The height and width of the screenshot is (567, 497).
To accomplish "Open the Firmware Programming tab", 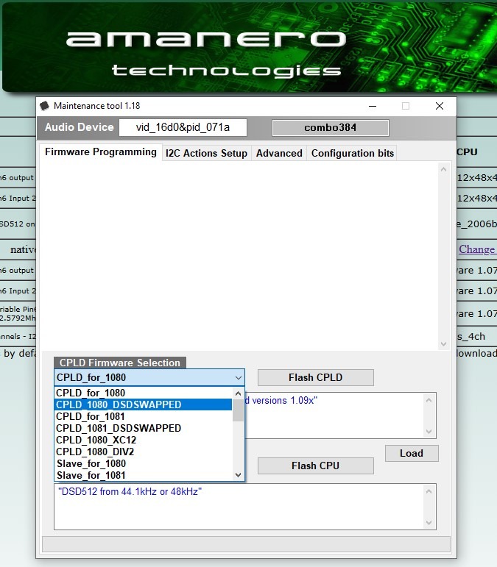I will point(101,152).
